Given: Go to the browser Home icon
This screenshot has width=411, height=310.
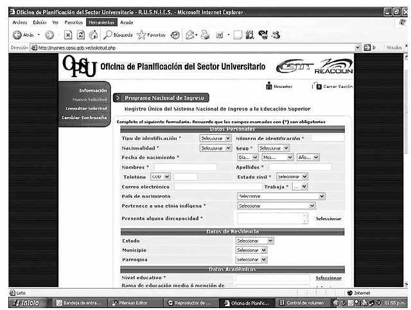Looking at the screenshot, I should [94, 34].
